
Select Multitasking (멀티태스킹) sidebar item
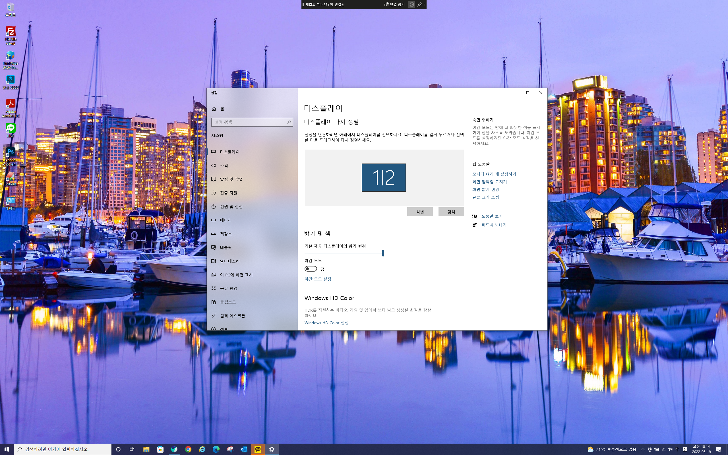click(229, 261)
